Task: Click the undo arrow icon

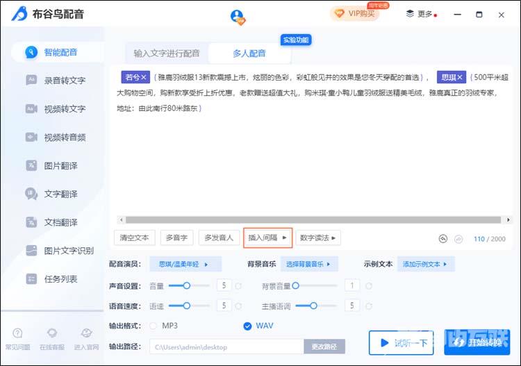Action: point(443,239)
